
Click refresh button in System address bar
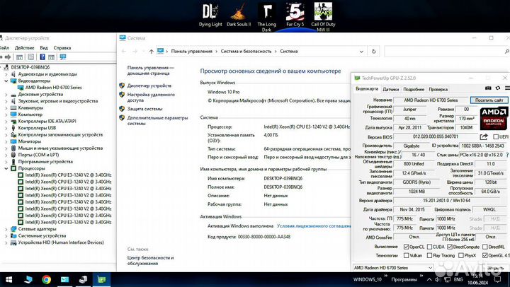pyautogui.click(x=374, y=52)
